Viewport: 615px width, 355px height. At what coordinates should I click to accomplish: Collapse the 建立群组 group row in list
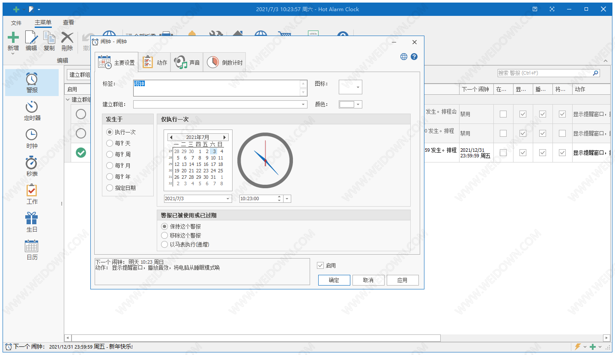tap(68, 99)
